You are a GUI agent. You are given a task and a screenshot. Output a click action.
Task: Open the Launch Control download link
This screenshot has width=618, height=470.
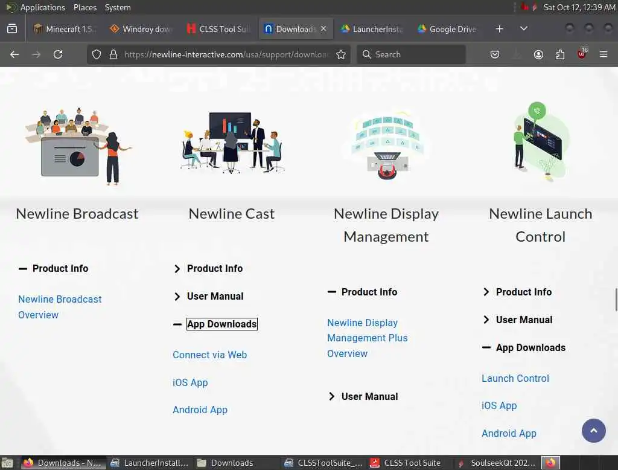click(x=515, y=378)
